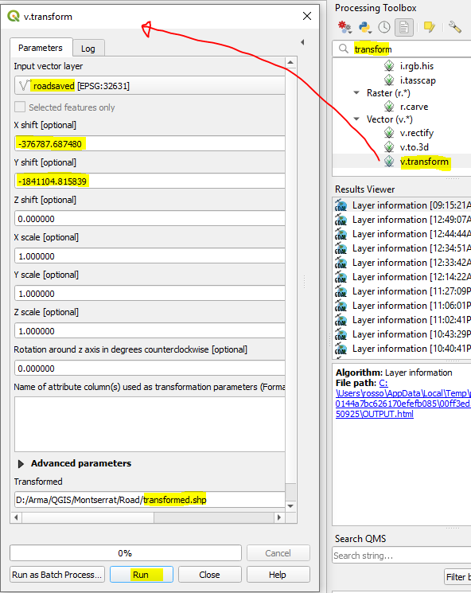Image resolution: width=471 pixels, height=593 pixels.
Task: Open the OUTPUT.html file path link
Action: [x=403, y=399]
